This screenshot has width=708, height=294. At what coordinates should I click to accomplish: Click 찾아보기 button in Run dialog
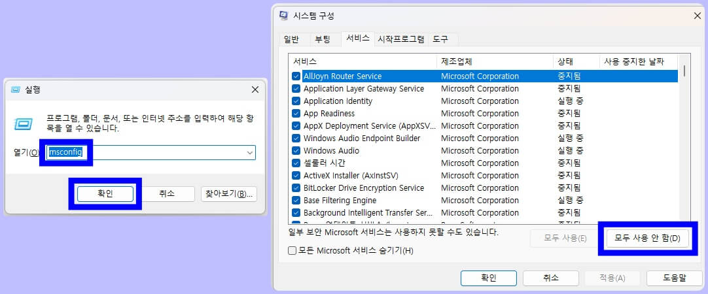(x=229, y=194)
